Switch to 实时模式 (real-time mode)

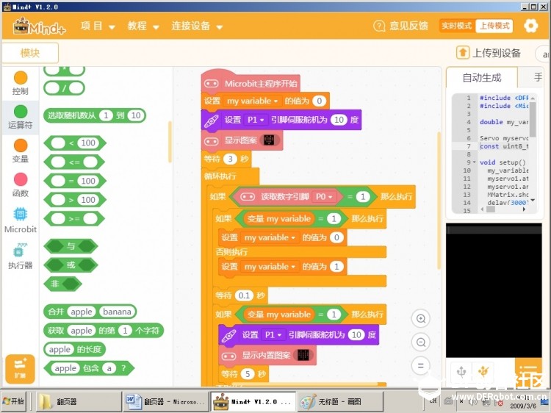click(456, 26)
